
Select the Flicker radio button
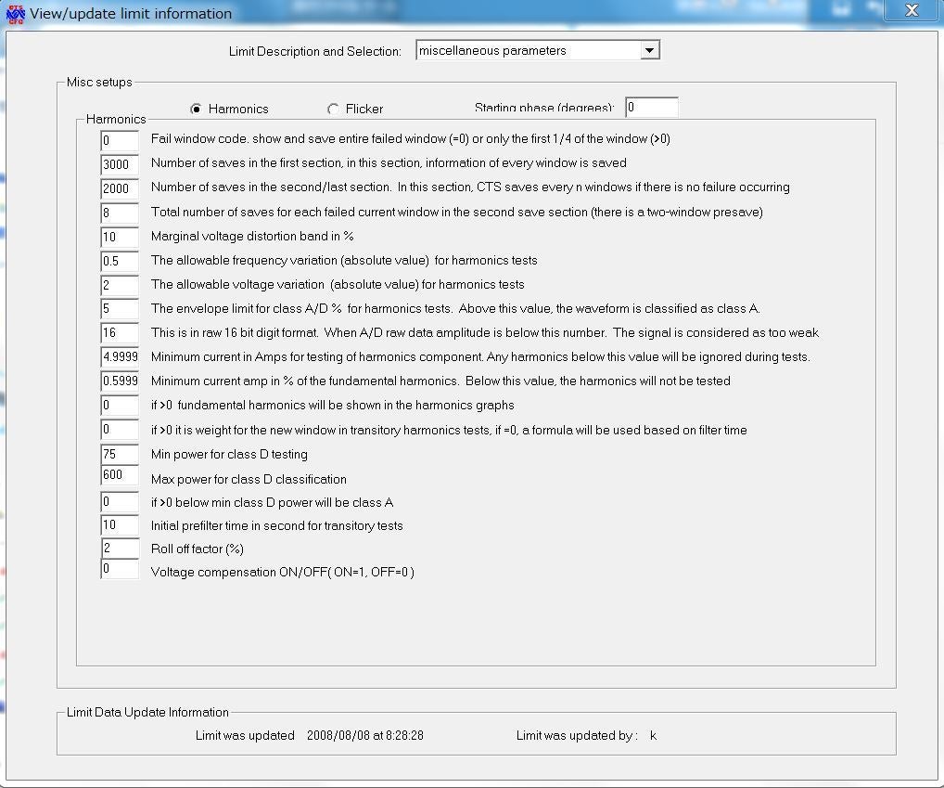click(333, 109)
